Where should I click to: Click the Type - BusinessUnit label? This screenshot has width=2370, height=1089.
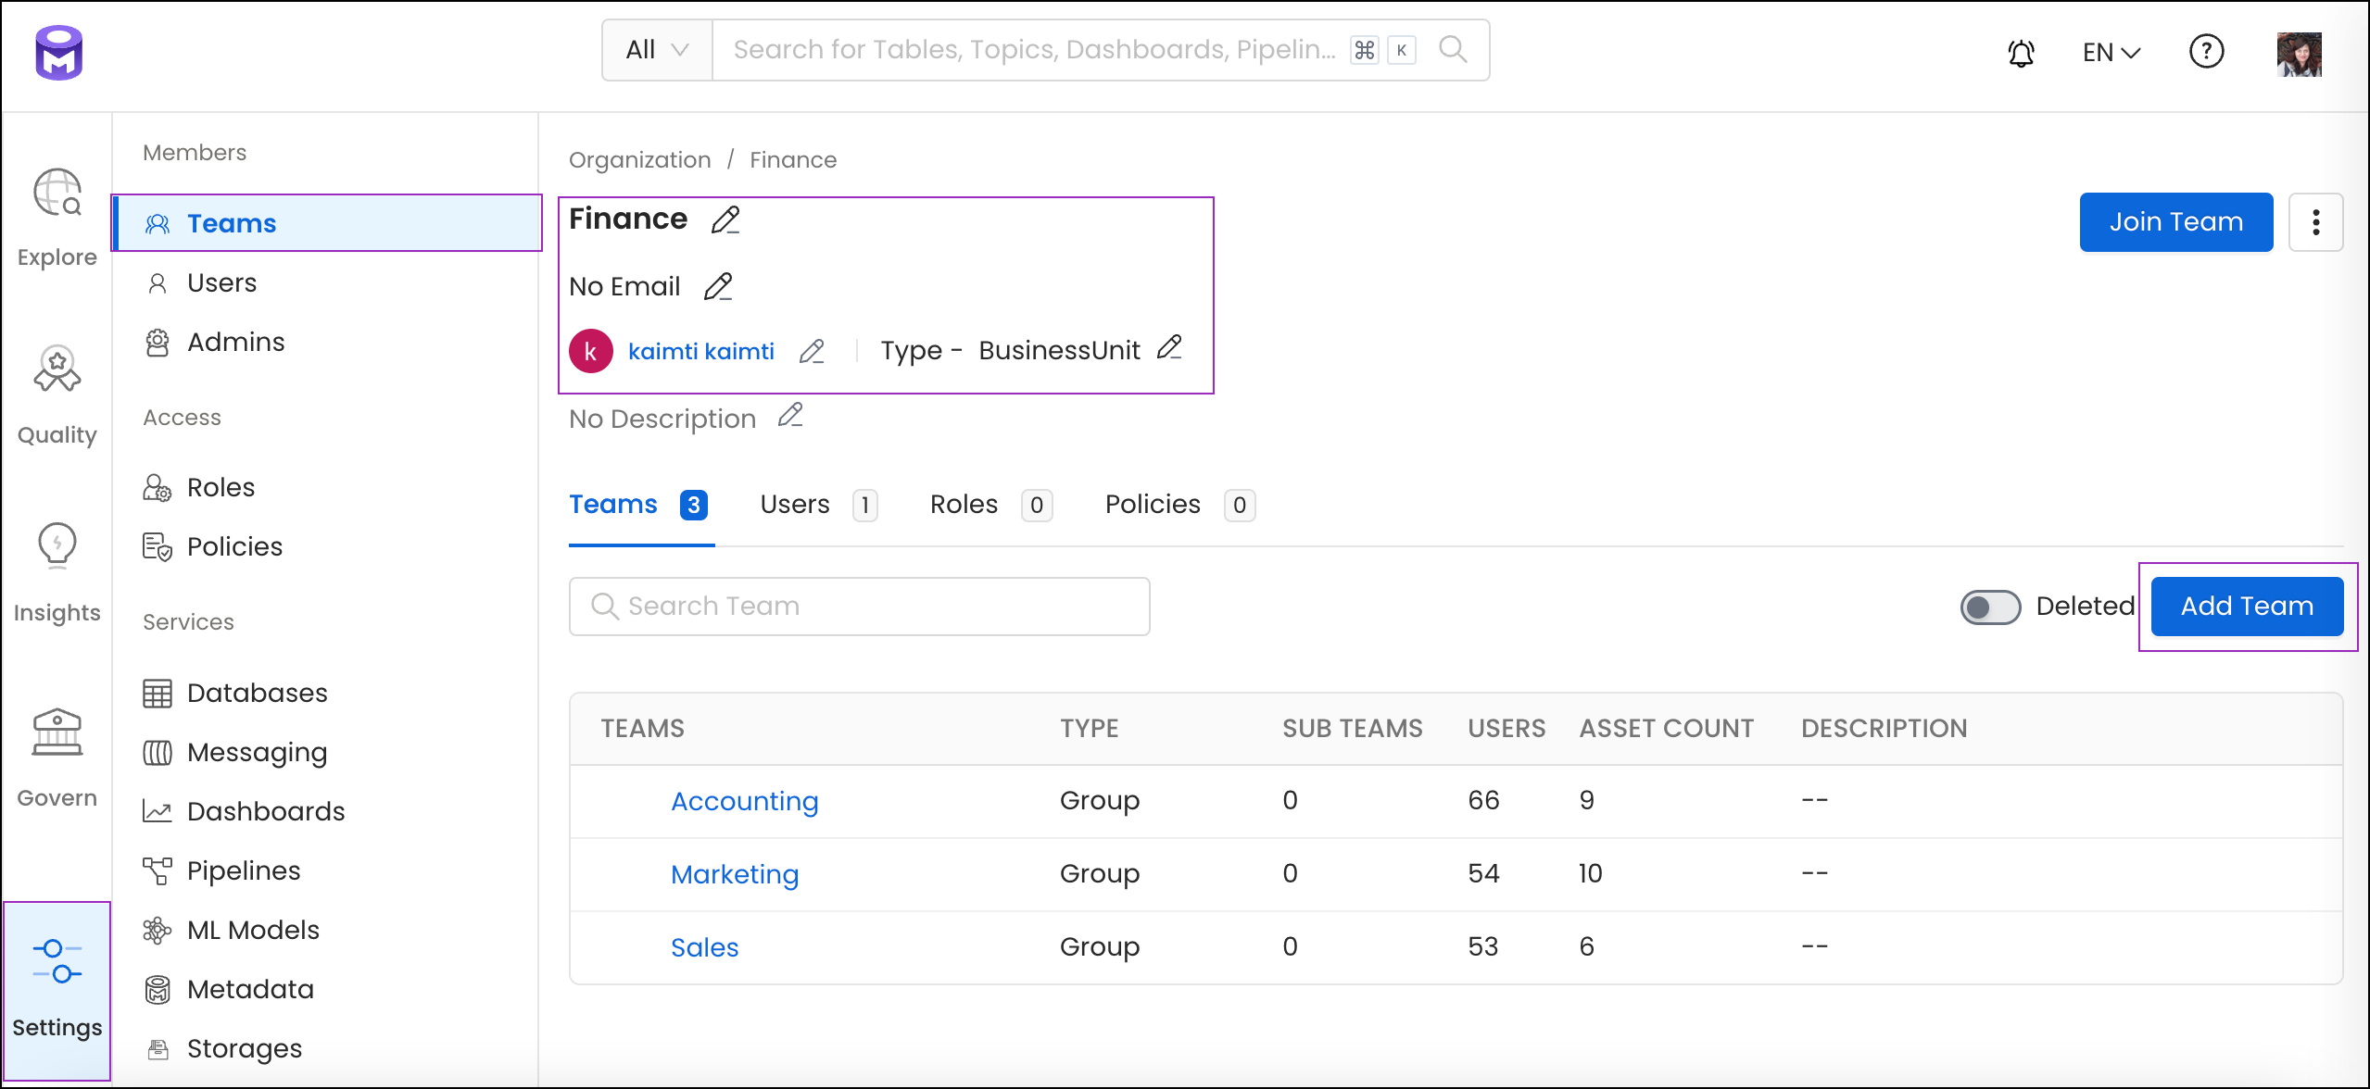[1010, 351]
